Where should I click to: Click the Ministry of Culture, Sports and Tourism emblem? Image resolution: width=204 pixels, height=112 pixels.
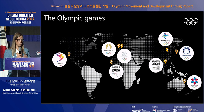click(x=154, y=111)
